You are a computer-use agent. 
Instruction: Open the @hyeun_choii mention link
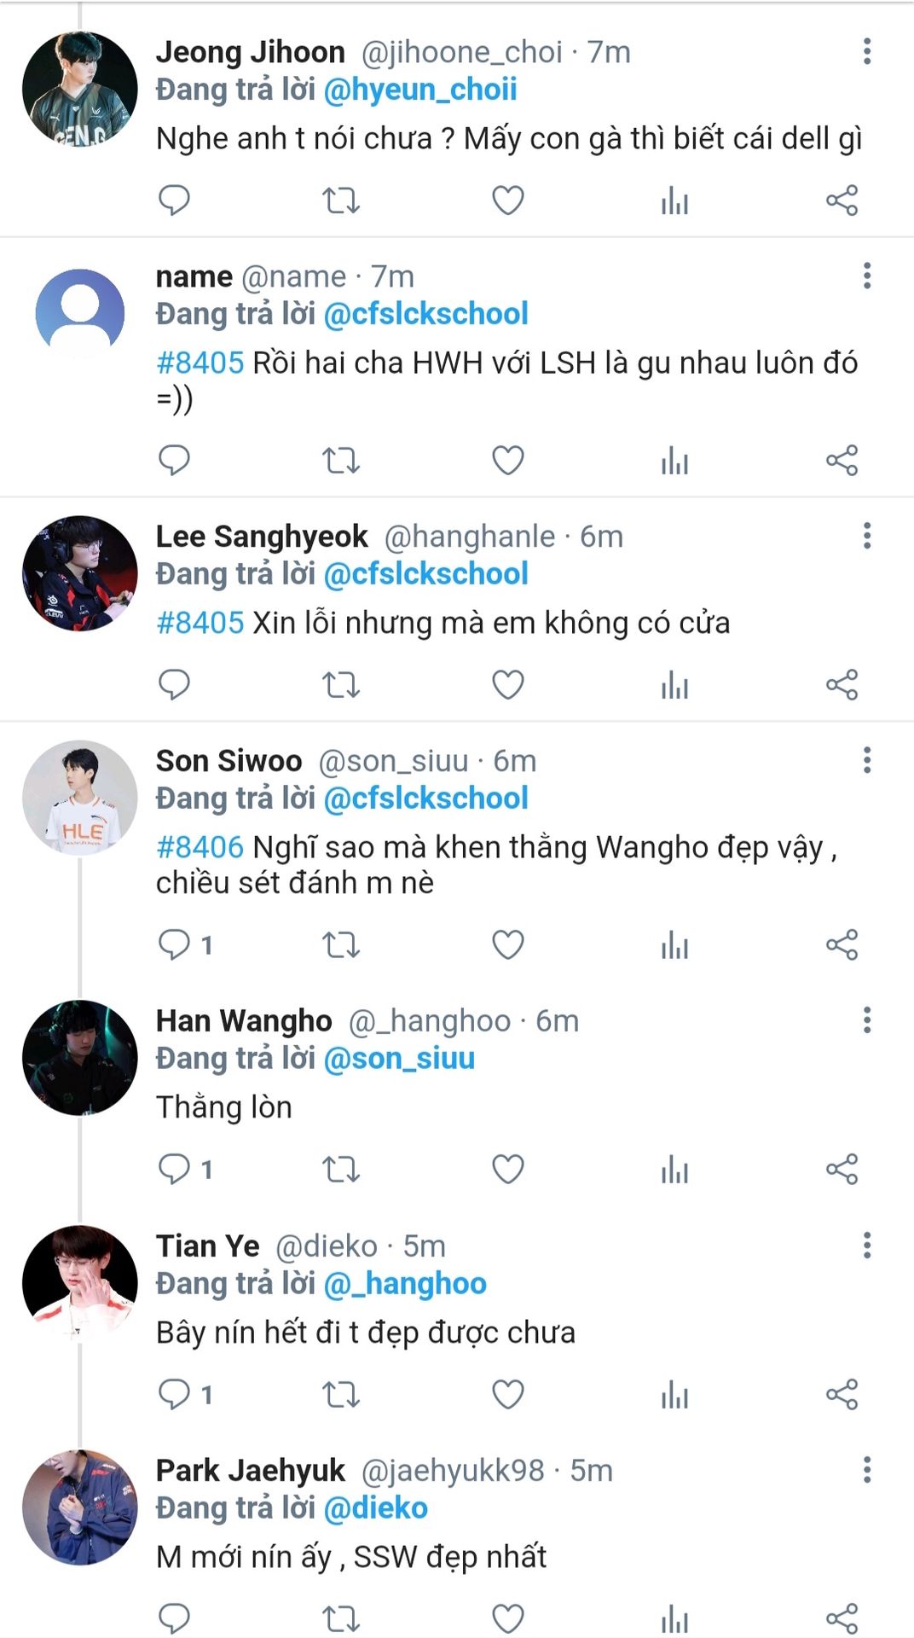coord(420,90)
